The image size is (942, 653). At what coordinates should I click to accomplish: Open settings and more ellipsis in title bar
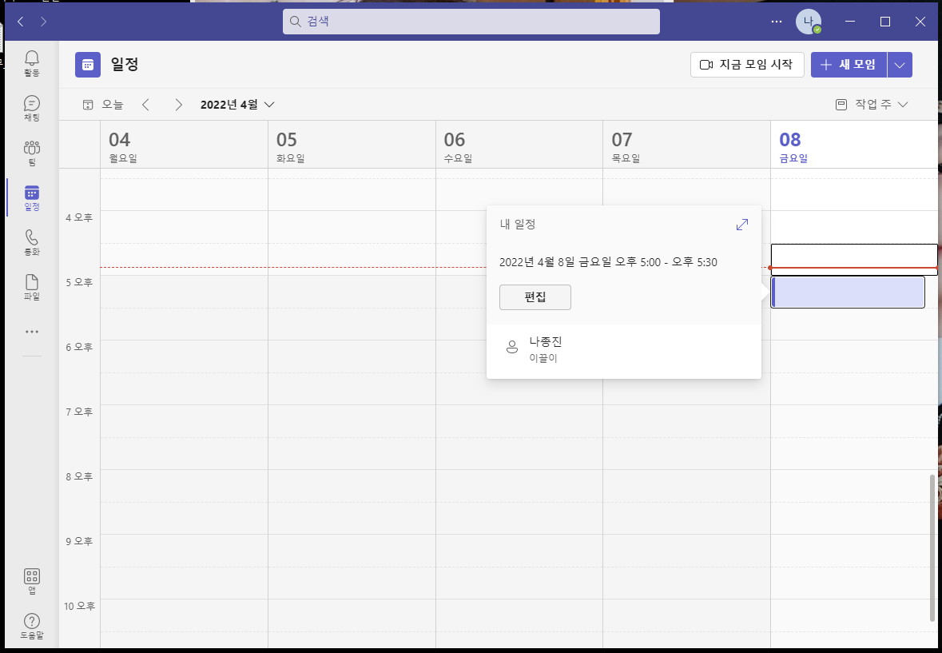click(x=776, y=22)
